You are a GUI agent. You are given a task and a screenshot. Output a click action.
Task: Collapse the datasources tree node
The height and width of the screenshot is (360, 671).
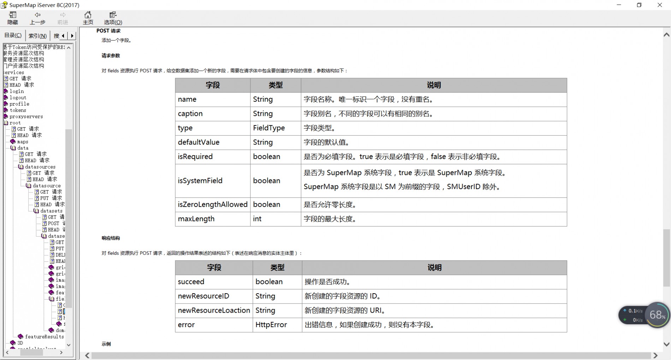[21, 167]
